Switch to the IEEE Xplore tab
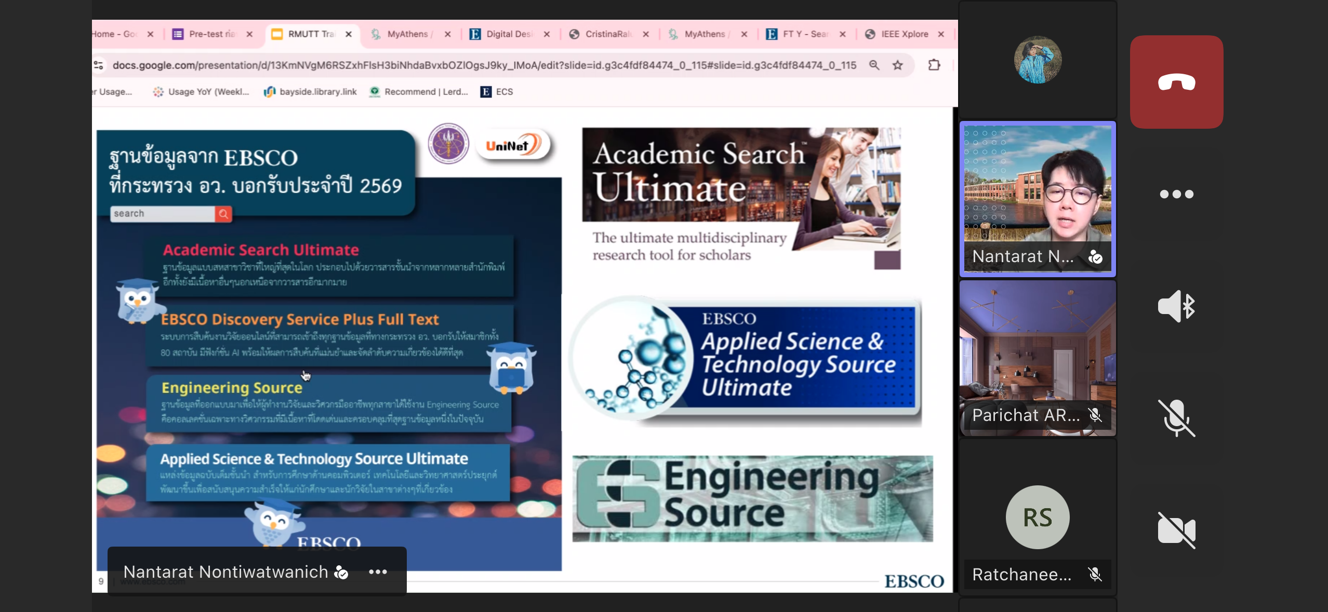 [904, 34]
